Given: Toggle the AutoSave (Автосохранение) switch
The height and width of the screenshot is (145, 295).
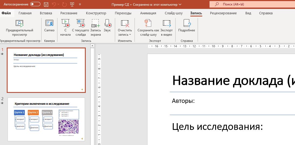Looking at the screenshot, I should (x=35, y=5).
